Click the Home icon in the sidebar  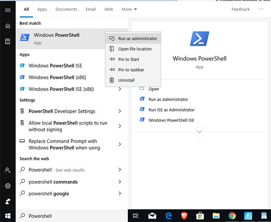8,26
